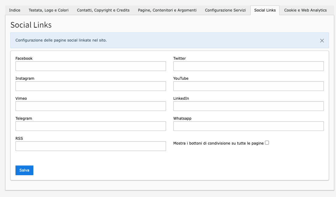Viewport: 336px width, 197px height.
Task: Select the Instagram text box
Action: [x=91, y=86]
